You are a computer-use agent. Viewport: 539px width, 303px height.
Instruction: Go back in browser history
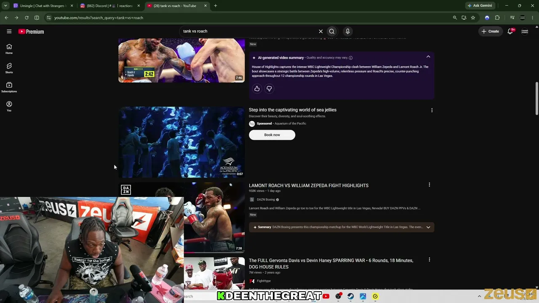click(x=6, y=18)
